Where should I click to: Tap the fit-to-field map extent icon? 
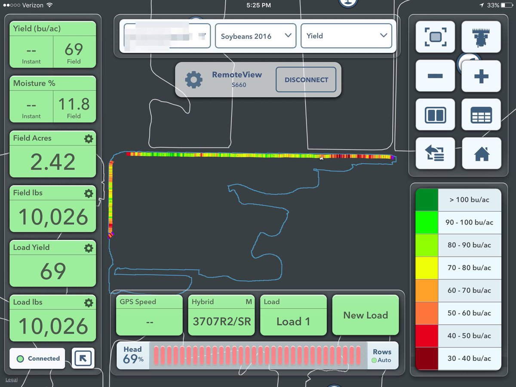pyautogui.click(x=435, y=37)
